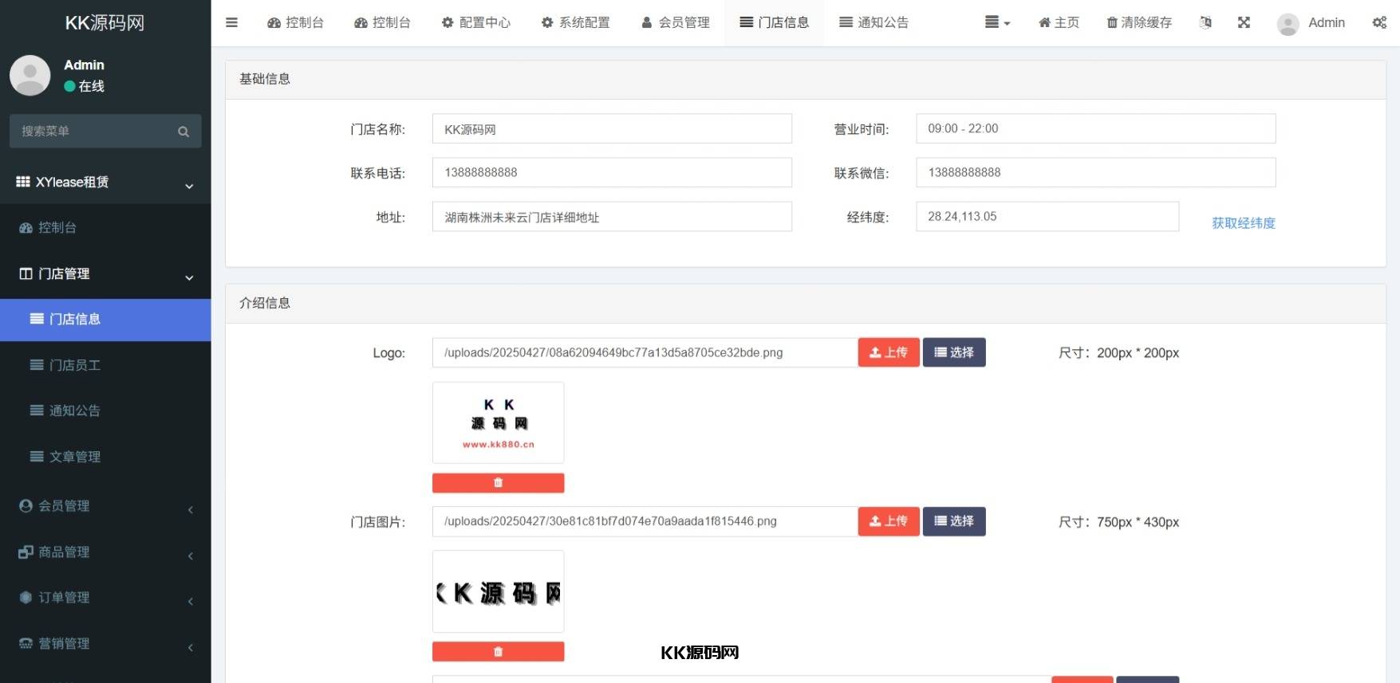The image size is (1400, 683).
Task: Delete the Logo image with trash button
Action: pyautogui.click(x=499, y=483)
